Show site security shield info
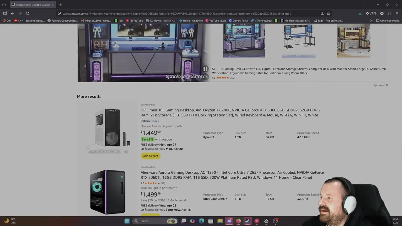Image resolution: width=402 pixels, height=226 pixels. pyautogui.click(x=59, y=13)
